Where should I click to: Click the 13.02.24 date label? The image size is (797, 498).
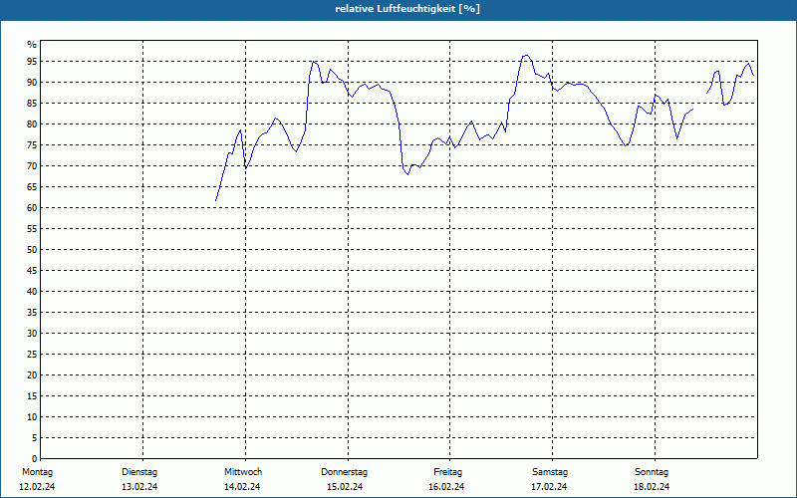(139, 487)
